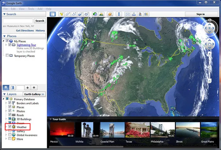
Task: Click the magnifier search-places icon
Action: pos(6,88)
